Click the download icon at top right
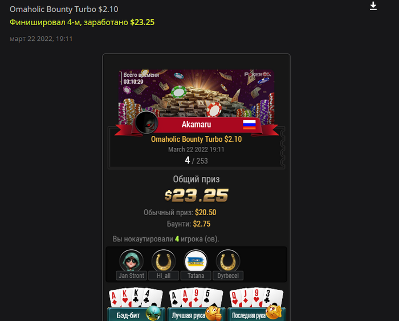Viewport: 399px width, 321px height. coord(373,6)
